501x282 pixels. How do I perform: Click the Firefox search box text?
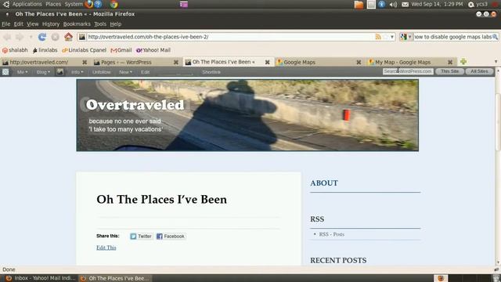point(452,37)
